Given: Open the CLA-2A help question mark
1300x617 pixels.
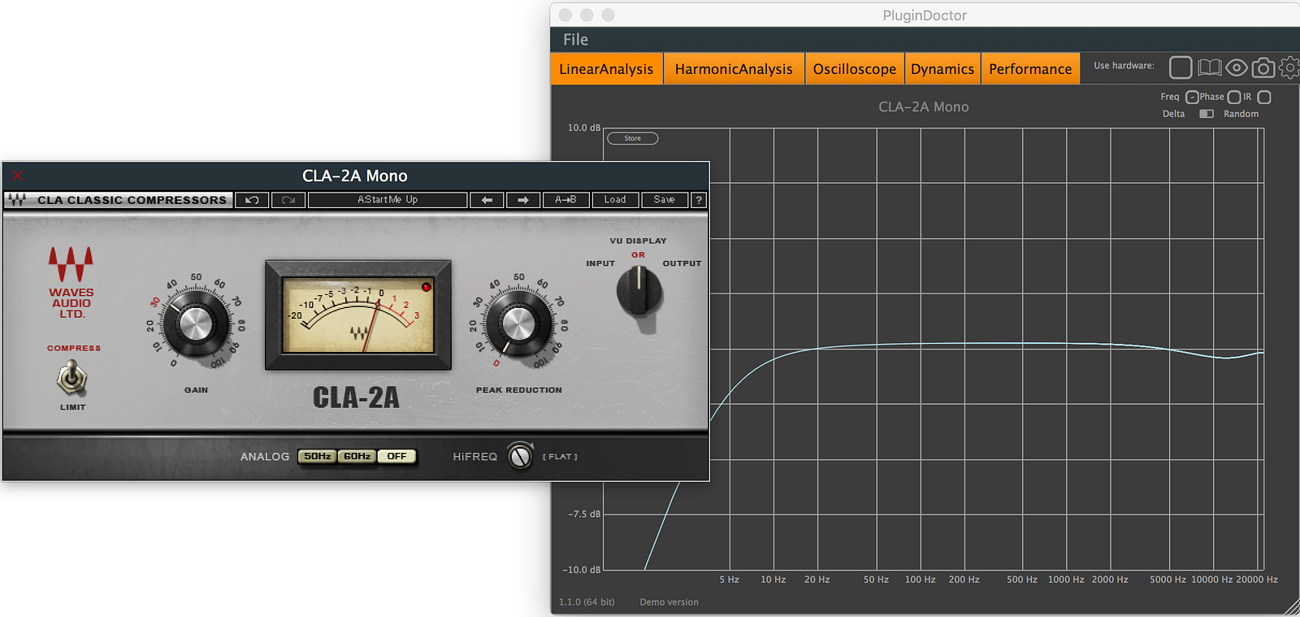Looking at the screenshot, I should [x=699, y=200].
